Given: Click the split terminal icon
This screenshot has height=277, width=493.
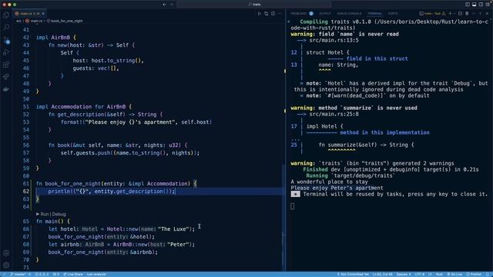Looking at the screenshot, I should [x=461, y=14].
